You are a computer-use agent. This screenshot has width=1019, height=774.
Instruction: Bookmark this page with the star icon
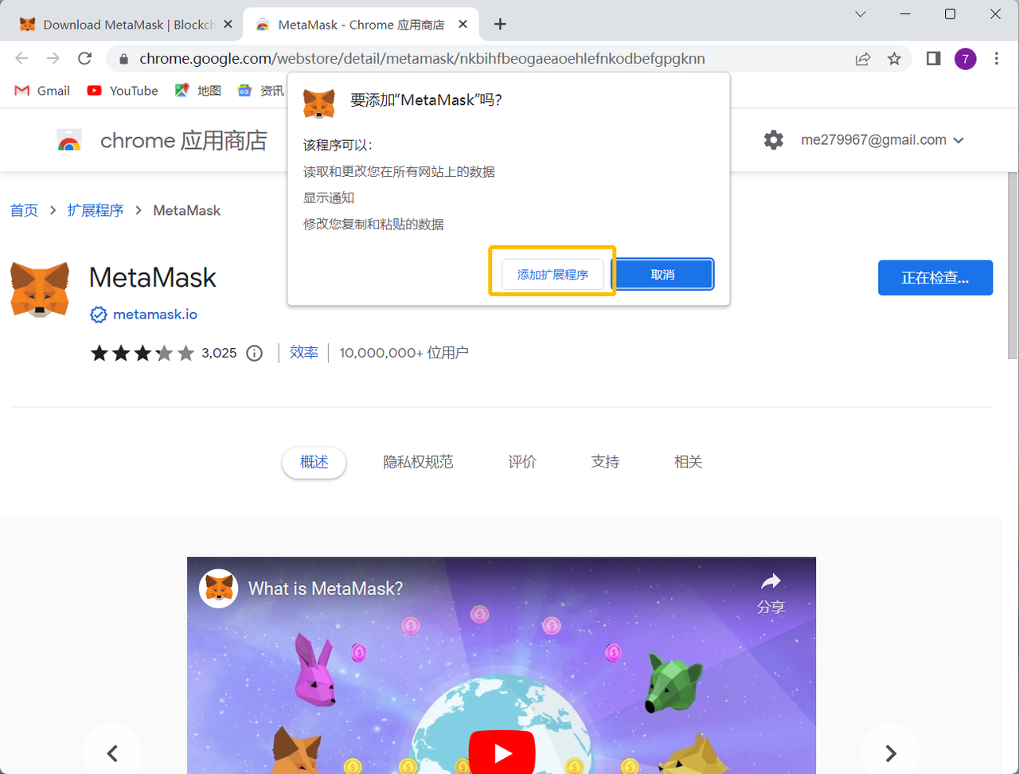coord(894,59)
